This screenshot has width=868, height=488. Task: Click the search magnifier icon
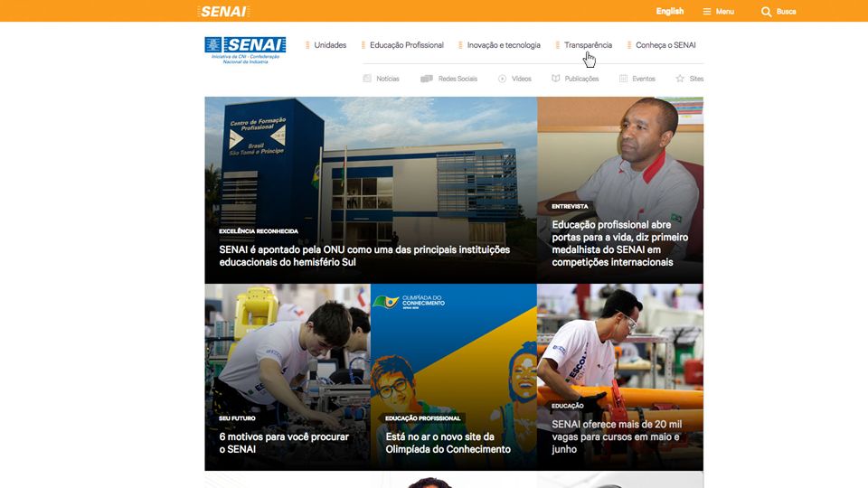point(766,12)
